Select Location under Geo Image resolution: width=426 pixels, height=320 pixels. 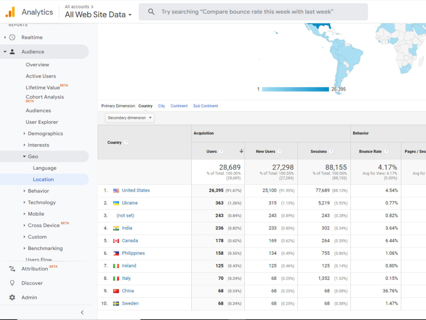tap(43, 180)
